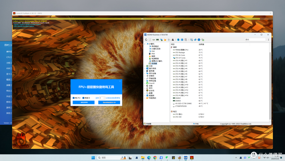Uncheck the 烤CPU checkbox
The image size is (285, 161).
coord(74,98)
